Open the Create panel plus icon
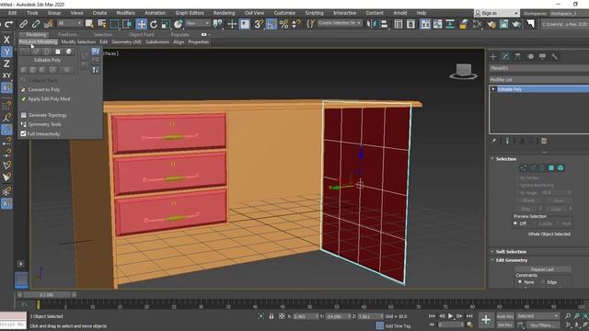The image size is (589, 331). tap(493, 57)
